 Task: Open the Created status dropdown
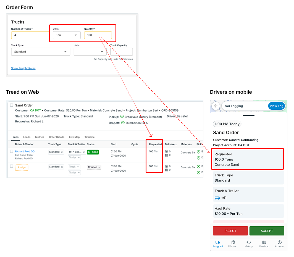tap(94, 167)
